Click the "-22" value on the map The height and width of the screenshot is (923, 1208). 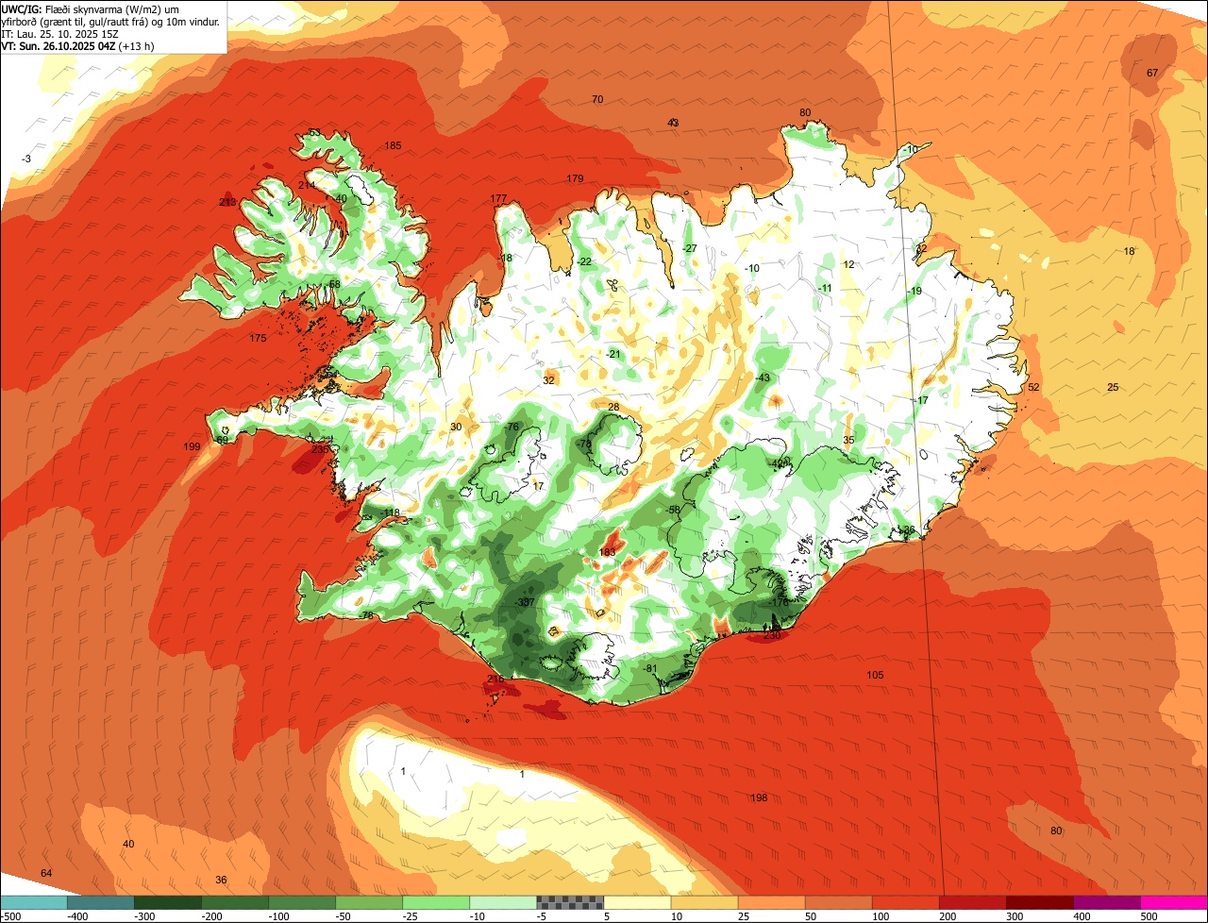[x=584, y=261]
